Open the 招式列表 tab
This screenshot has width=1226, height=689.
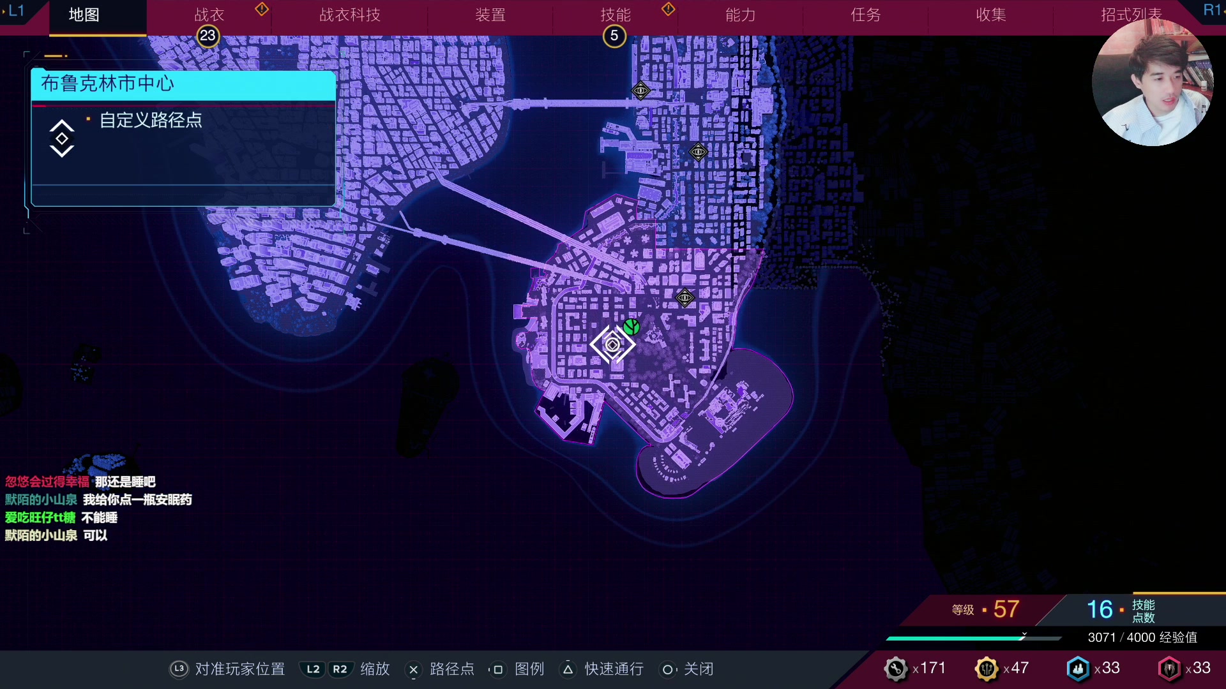(1131, 15)
